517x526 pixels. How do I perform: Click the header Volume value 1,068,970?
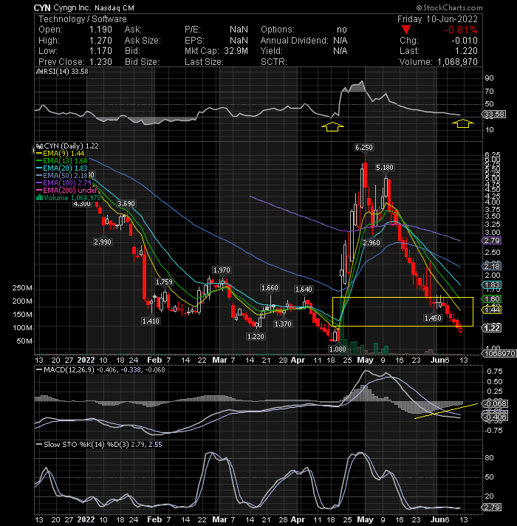[x=457, y=62]
